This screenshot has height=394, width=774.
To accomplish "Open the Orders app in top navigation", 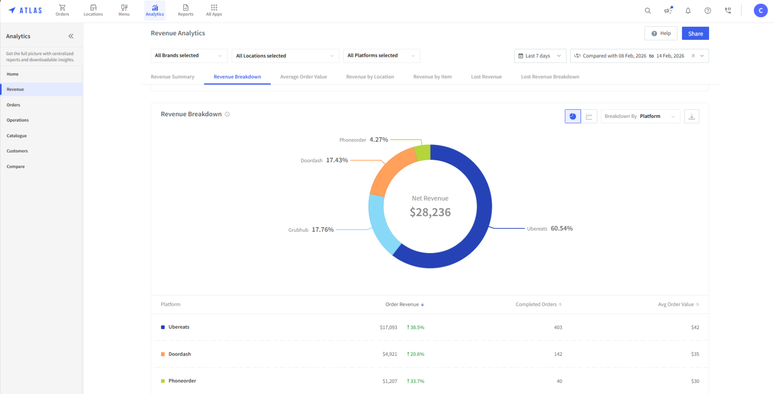I will tap(62, 10).
